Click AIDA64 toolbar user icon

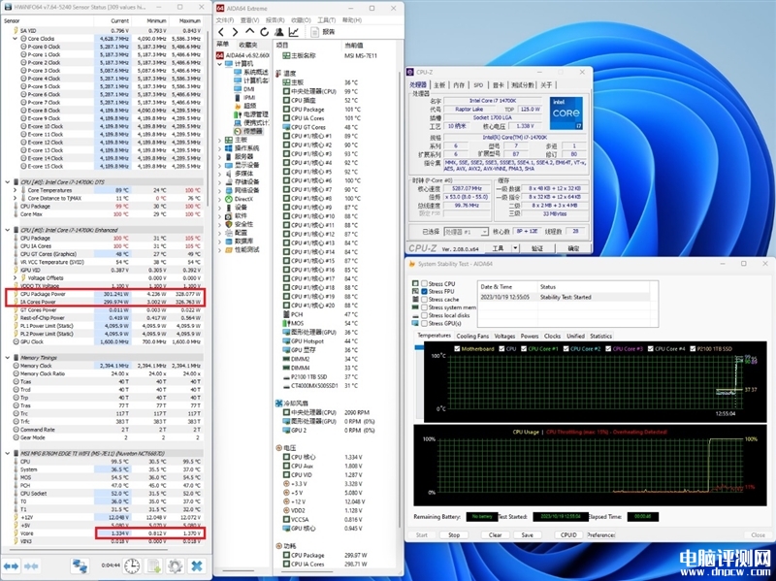coord(279,32)
